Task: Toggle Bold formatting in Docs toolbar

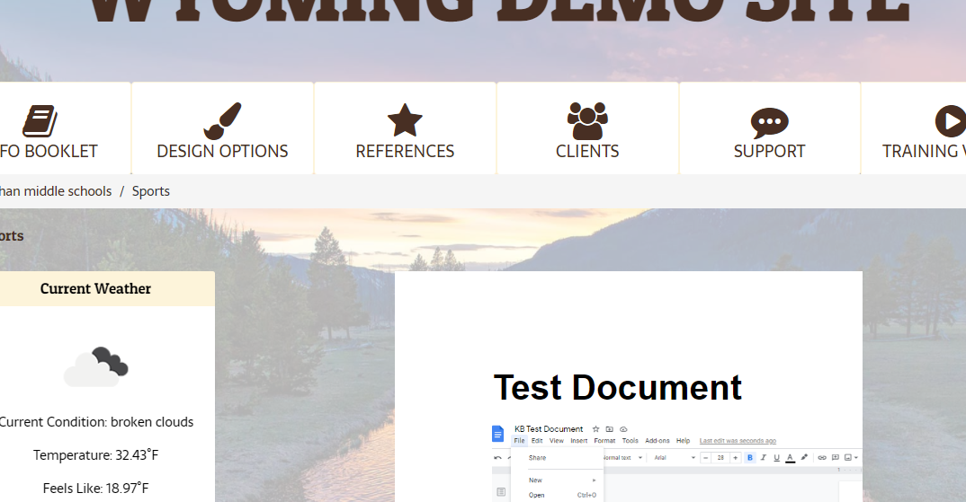Action: (x=750, y=458)
